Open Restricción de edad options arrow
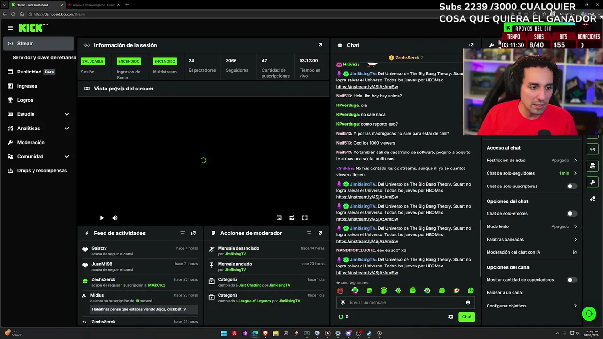This screenshot has height=339, width=603. click(x=575, y=161)
